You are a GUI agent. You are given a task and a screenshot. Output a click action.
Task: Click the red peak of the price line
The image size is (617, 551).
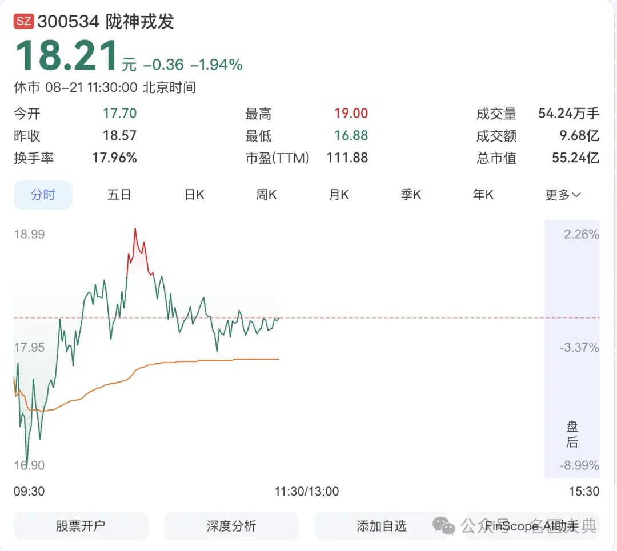pyautogui.click(x=135, y=230)
